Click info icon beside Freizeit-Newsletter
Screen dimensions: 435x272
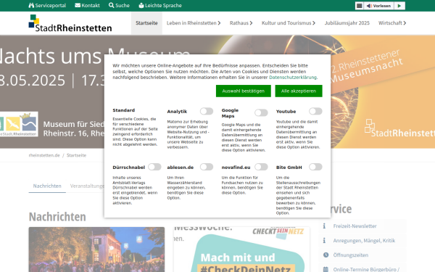(324, 226)
